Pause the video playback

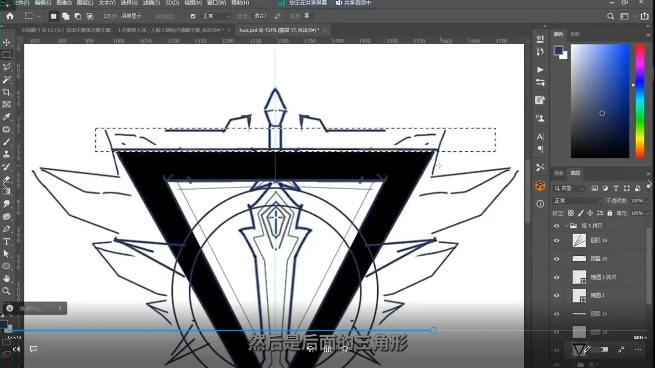tap(327, 349)
